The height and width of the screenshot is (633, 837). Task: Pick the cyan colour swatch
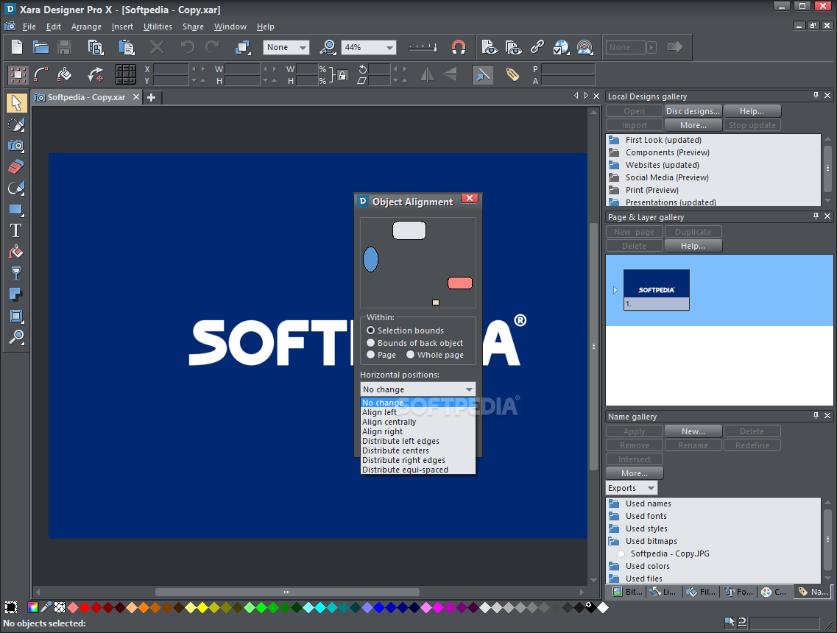(x=319, y=607)
